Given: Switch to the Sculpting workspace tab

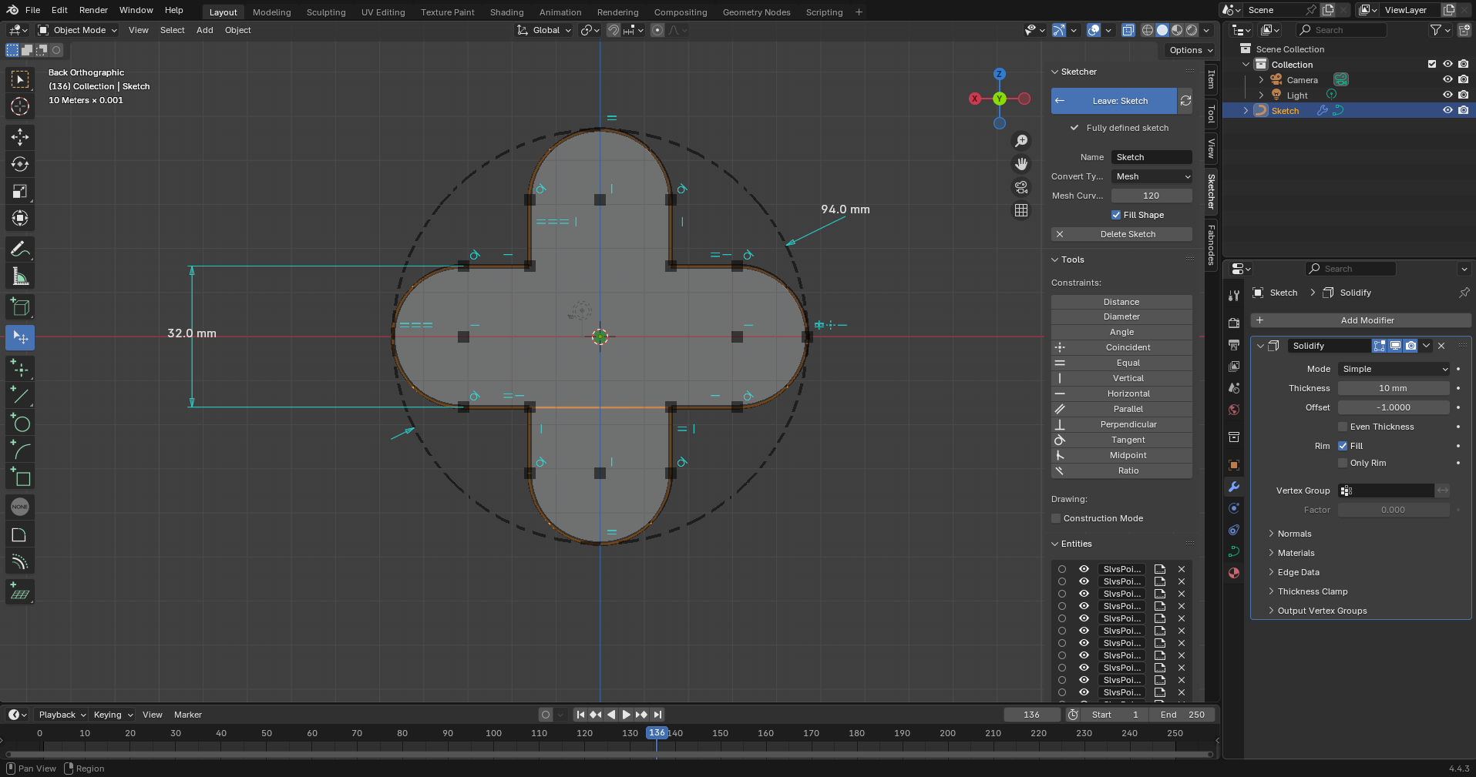Looking at the screenshot, I should [326, 12].
